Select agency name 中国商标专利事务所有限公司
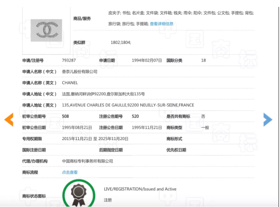This screenshot has width=280, height=207. coord(87,161)
